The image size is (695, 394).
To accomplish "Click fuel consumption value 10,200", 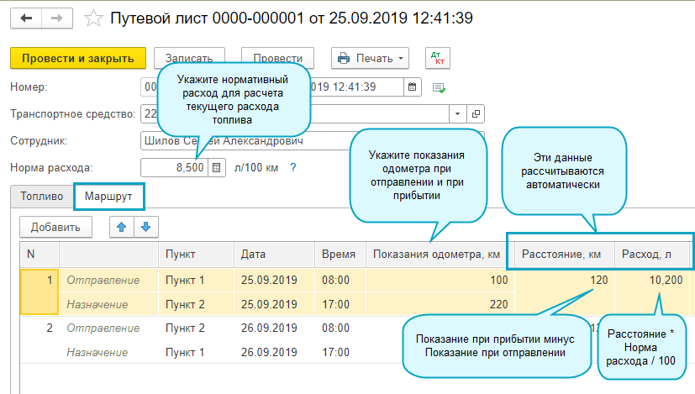I will (666, 280).
